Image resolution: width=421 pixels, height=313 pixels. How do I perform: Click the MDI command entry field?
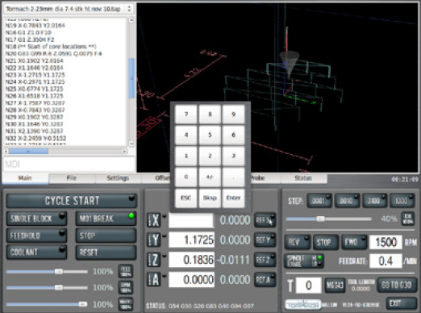(x=69, y=164)
